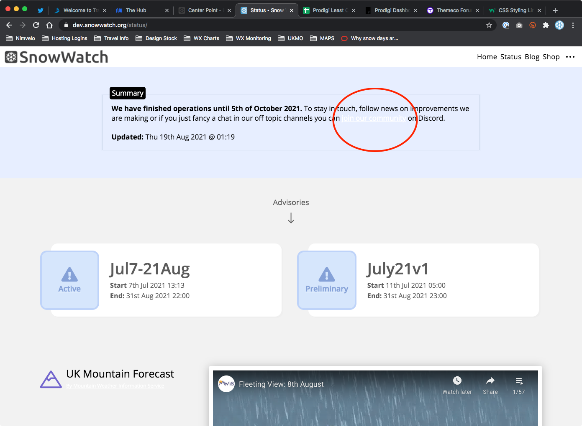Open a new browser tab
The width and height of the screenshot is (582, 426).
tap(555, 10)
